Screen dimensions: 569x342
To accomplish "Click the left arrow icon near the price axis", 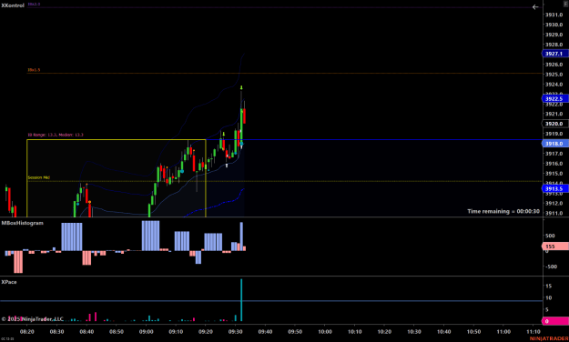I will pos(535,7).
